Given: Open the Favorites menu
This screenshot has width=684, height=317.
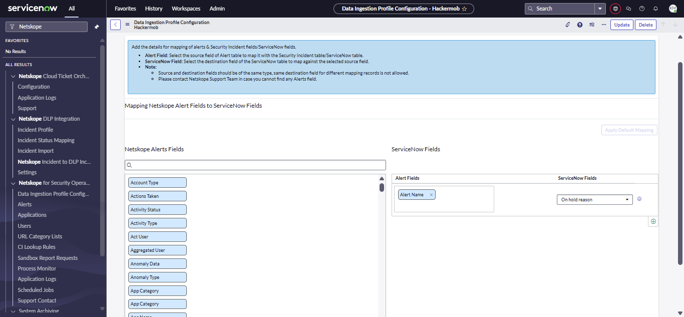Looking at the screenshot, I should point(125,9).
